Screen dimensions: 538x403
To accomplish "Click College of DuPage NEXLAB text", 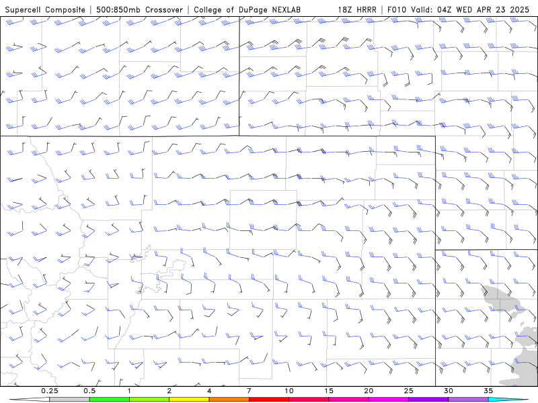I will [247, 10].
